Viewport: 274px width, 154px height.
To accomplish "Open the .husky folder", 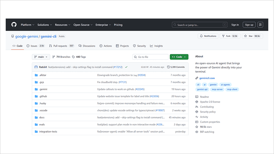I will point(43,103).
